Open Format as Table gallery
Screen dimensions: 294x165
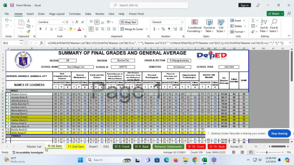[209, 26]
